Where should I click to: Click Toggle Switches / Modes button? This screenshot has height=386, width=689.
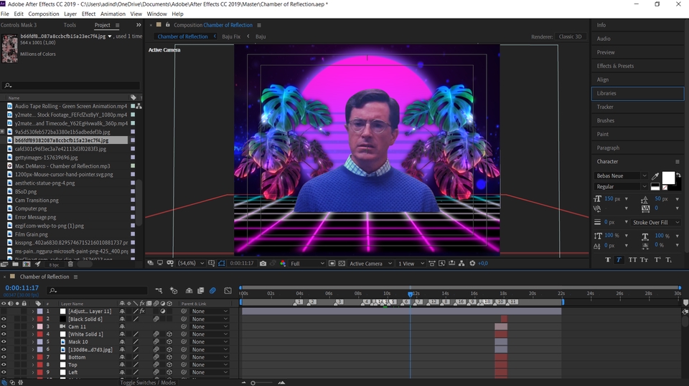[x=148, y=382]
